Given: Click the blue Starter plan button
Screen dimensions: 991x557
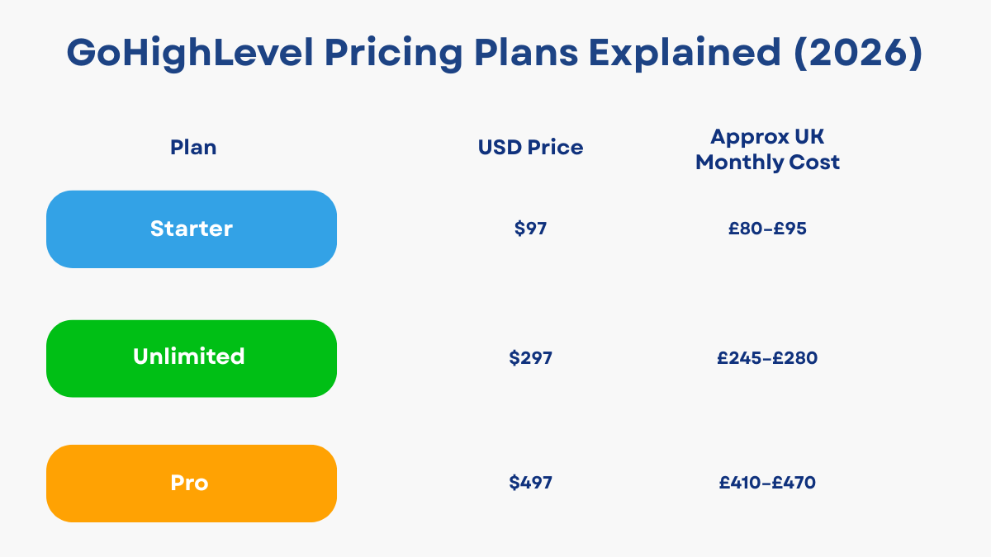Looking at the screenshot, I should click(x=191, y=229).
